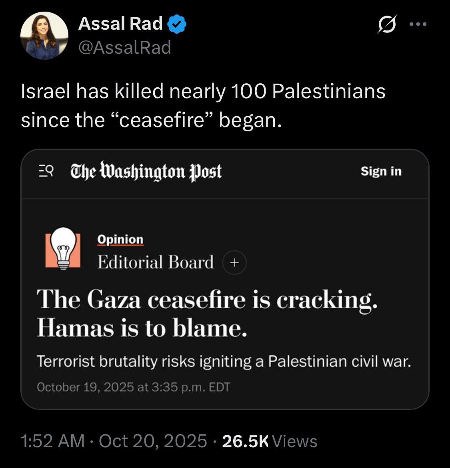Click the article's October 19 timestamp
This screenshot has height=468, width=450.
click(x=133, y=387)
